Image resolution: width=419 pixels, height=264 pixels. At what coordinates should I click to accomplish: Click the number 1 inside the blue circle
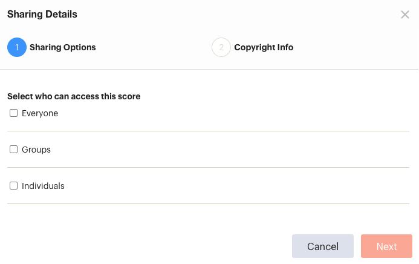[x=17, y=47]
